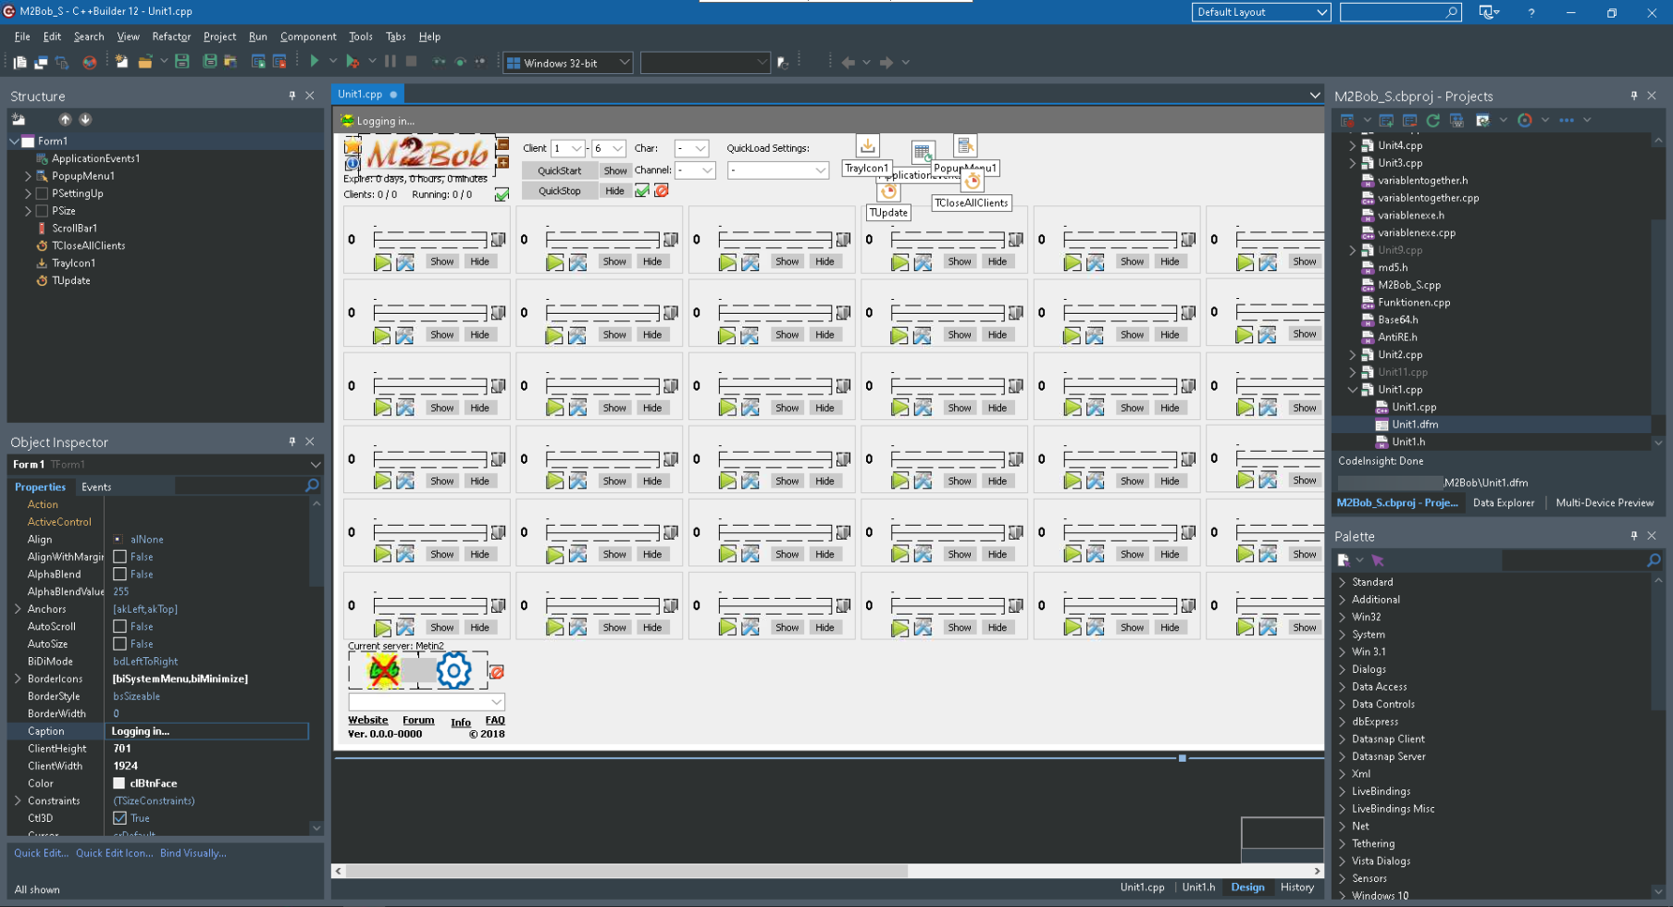Click the Forward navigation arrow in toolbar
The width and height of the screenshot is (1673, 907).
[886, 63]
